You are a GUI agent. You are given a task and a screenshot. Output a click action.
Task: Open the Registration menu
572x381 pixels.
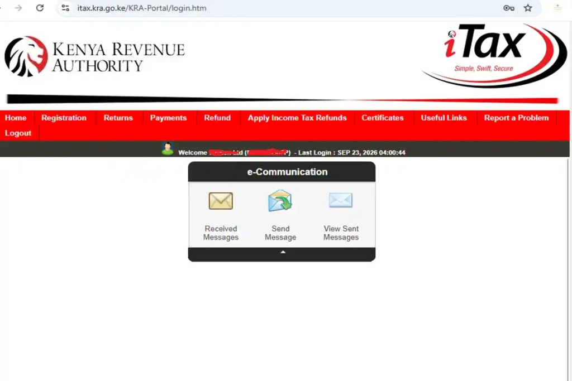64,118
